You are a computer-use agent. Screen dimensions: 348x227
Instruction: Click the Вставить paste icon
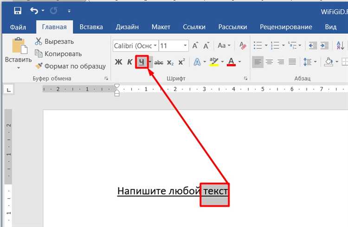pos(19,46)
